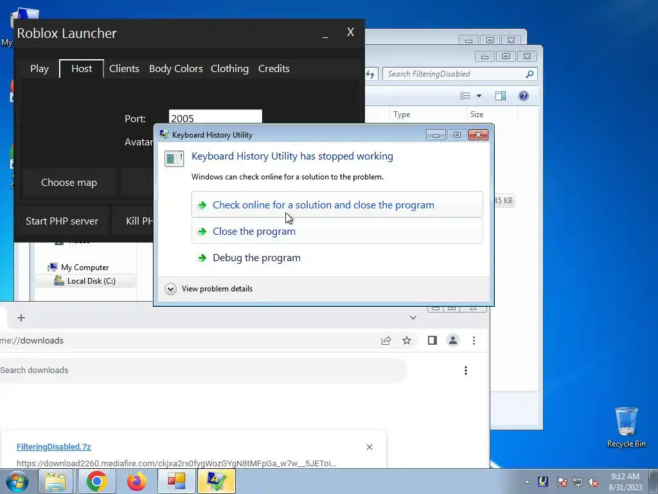
Task: Open the Windows Start button
Action: [x=17, y=481]
